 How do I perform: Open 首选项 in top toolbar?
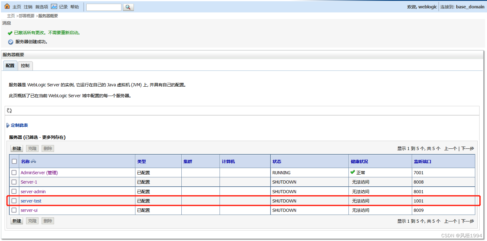pyautogui.click(x=42, y=7)
